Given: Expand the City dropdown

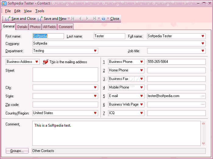Looking at the screenshot, I should pyautogui.click(x=95, y=87).
